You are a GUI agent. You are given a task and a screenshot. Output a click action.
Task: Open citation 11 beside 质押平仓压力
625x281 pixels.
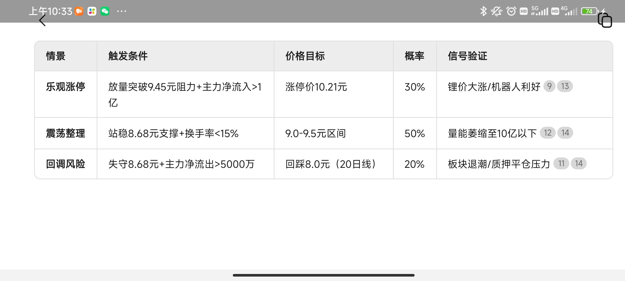pos(561,163)
